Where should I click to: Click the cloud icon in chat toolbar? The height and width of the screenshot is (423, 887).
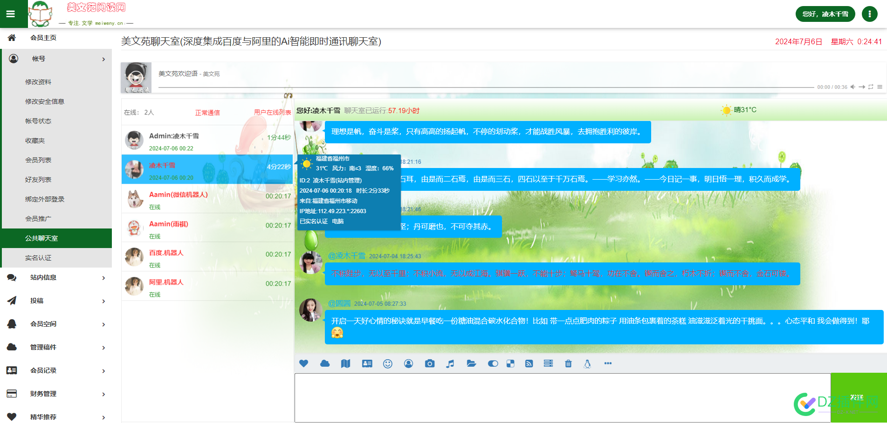325,363
